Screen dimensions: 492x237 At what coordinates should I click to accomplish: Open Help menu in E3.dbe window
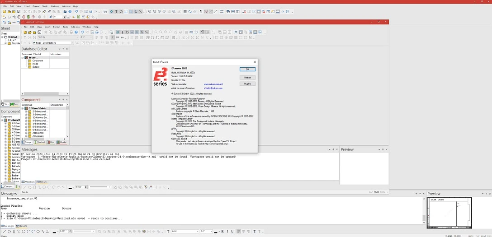tap(96, 27)
